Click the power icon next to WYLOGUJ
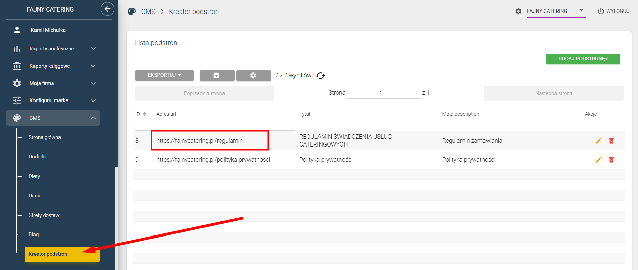Image resolution: width=638 pixels, height=270 pixels. point(601,11)
